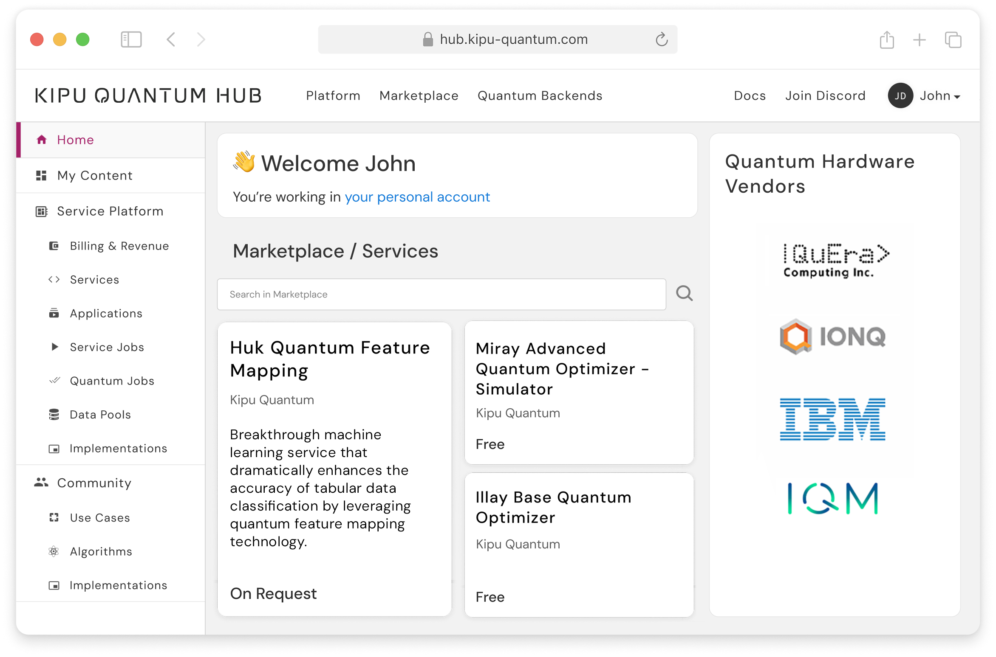Viewport: 996px width, 657px height.
Task: Open the John user account dropdown
Action: tap(939, 96)
